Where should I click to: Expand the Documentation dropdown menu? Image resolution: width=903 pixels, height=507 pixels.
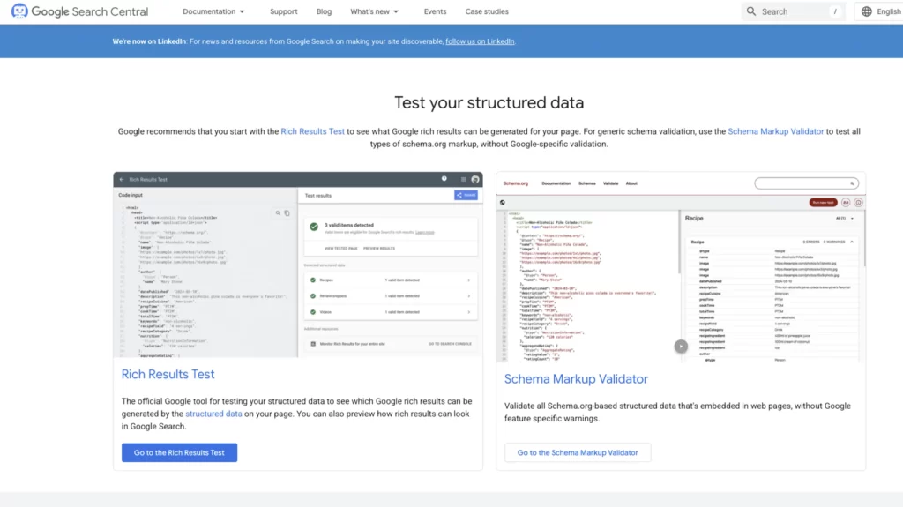tap(213, 11)
